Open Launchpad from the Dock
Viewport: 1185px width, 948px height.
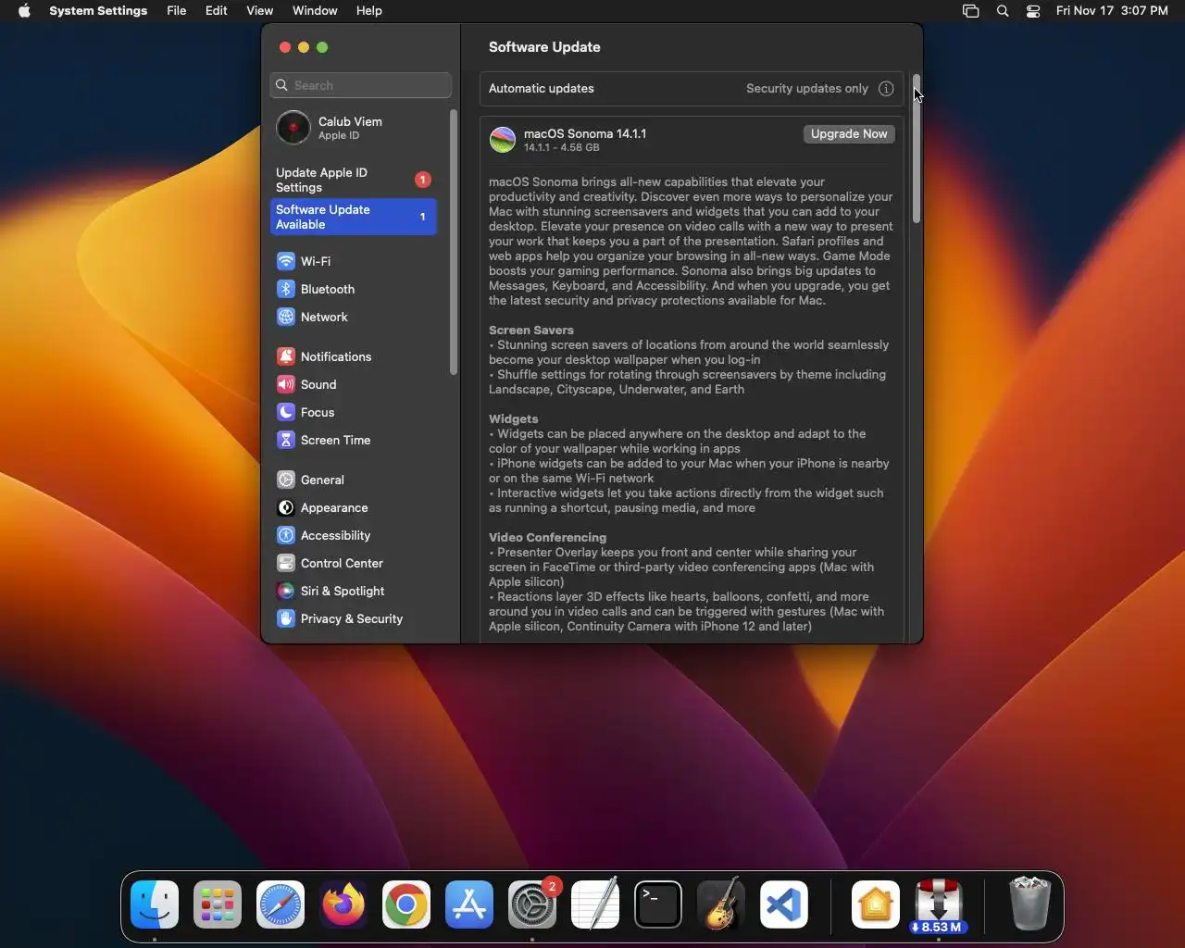[x=218, y=904]
